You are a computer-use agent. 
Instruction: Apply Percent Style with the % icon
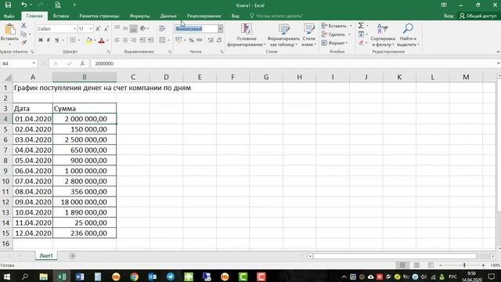tap(191, 40)
